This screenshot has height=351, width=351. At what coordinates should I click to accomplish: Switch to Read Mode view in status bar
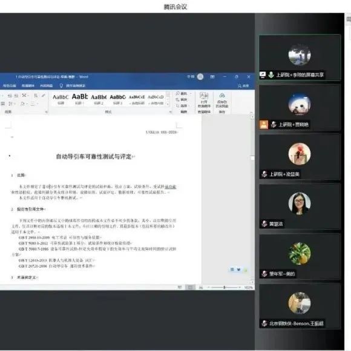[x=180, y=287]
